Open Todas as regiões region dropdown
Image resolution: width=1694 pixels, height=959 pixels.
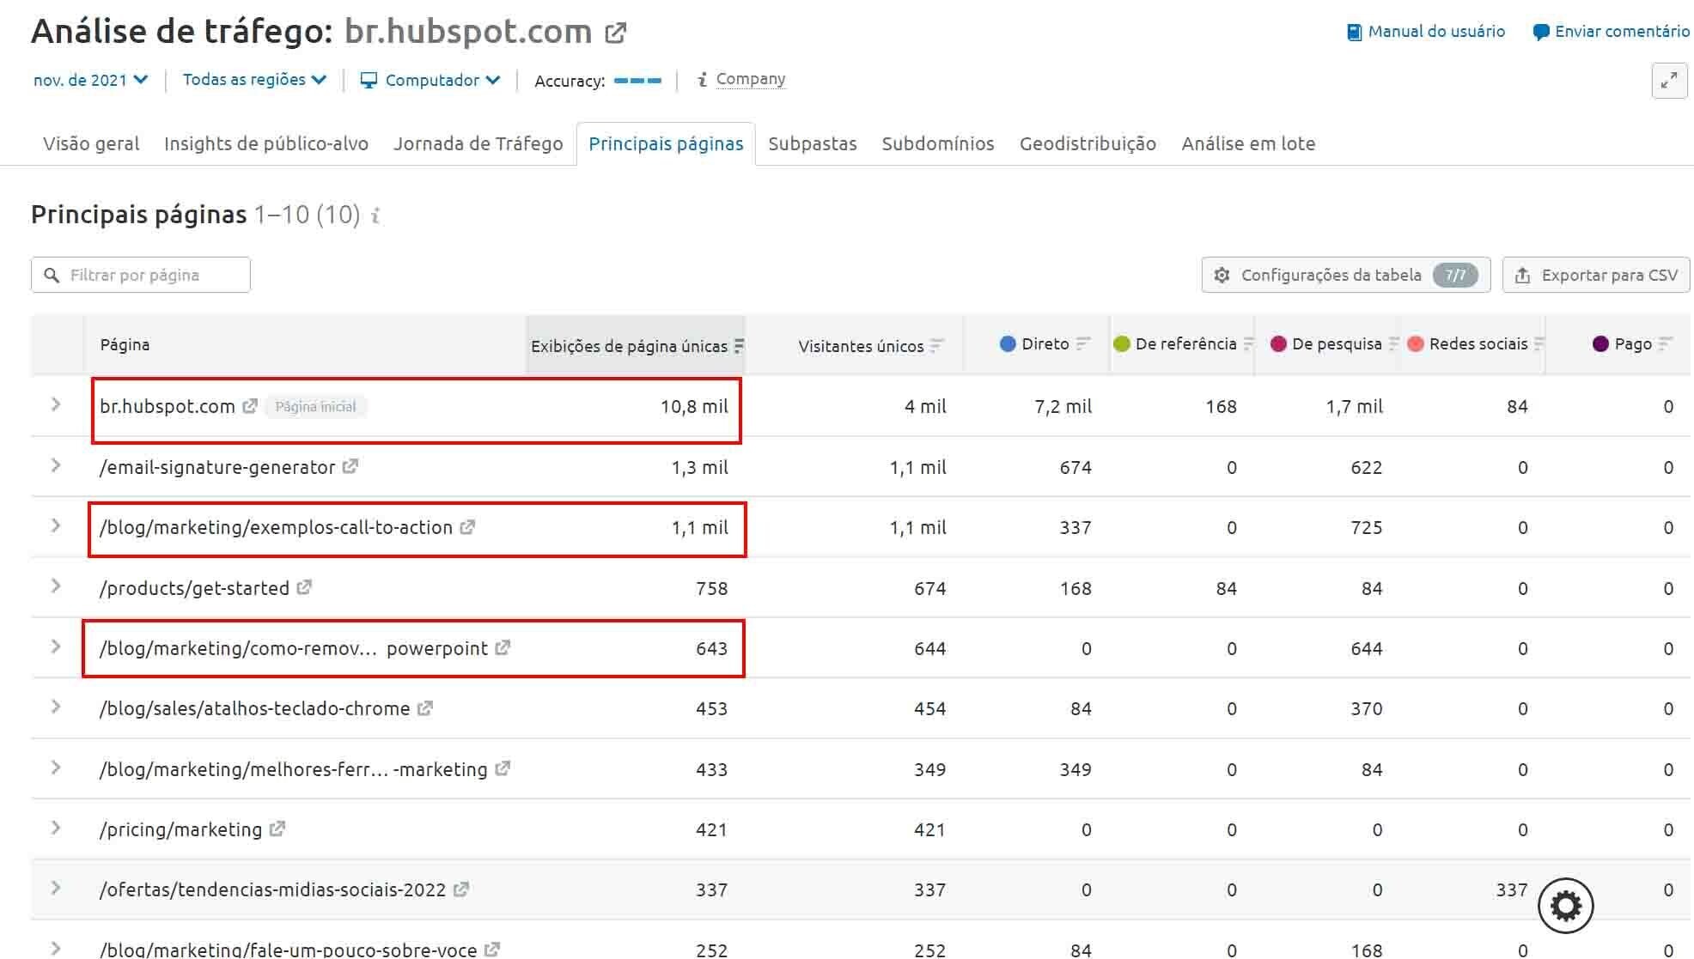pos(254,80)
